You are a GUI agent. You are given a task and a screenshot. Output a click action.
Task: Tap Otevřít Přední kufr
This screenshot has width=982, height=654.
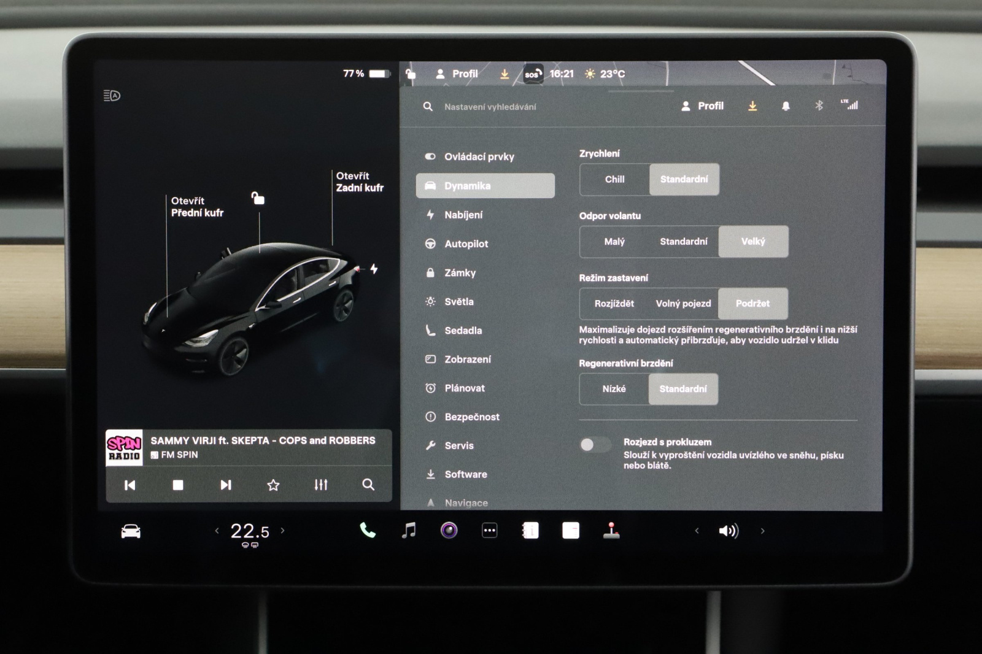pyautogui.click(x=196, y=207)
